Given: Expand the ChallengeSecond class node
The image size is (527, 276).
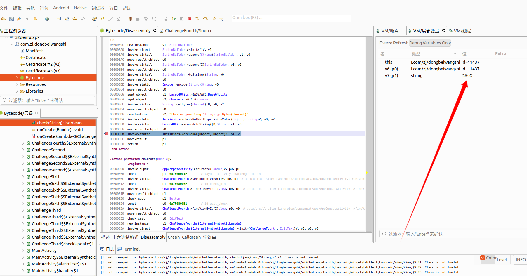Looking at the screenshot, I should pyautogui.click(x=23, y=150).
